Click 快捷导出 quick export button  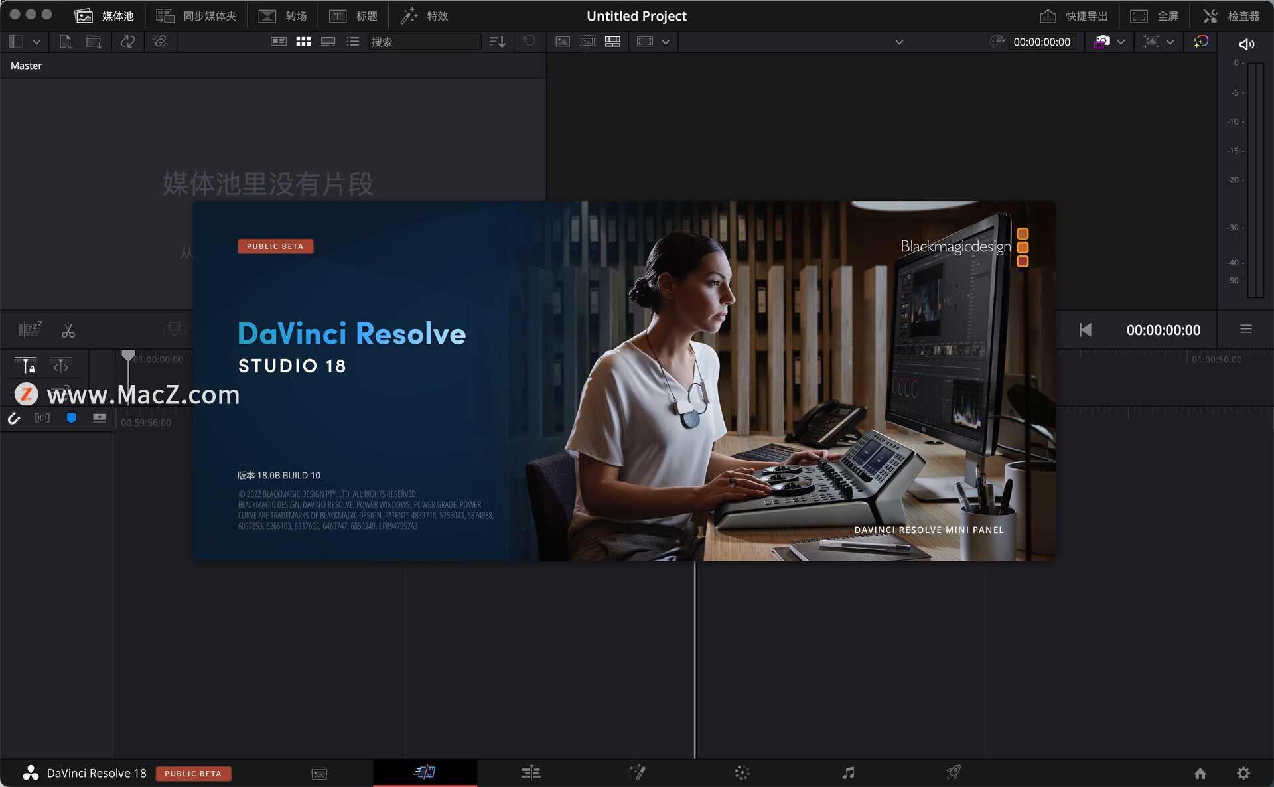[x=1074, y=16]
